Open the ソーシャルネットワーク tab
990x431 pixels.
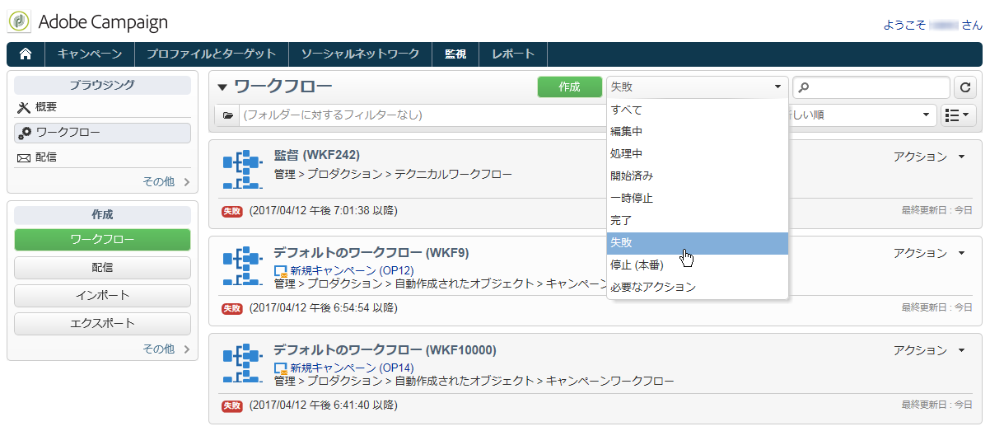[361, 54]
